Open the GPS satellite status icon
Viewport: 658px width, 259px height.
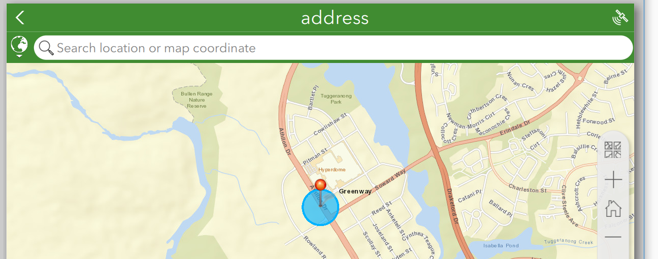click(x=620, y=18)
